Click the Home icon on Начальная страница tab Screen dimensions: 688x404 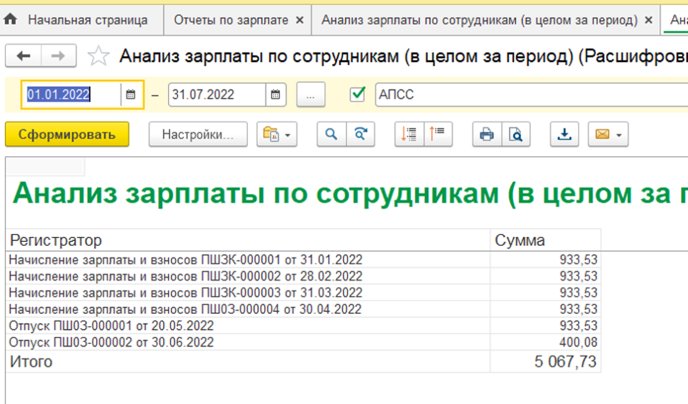pyautogui.click(x=11, y=20)
